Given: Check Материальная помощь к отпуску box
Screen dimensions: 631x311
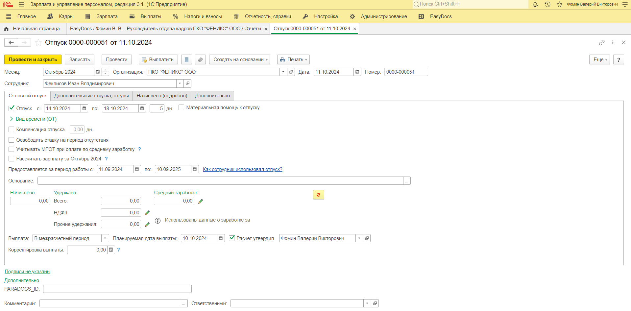Looking at the screenshot, I should 181,108.
